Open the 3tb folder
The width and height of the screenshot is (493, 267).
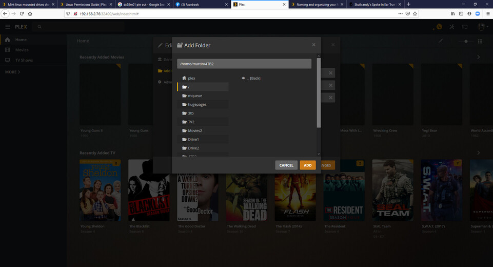tap(203, 113)
